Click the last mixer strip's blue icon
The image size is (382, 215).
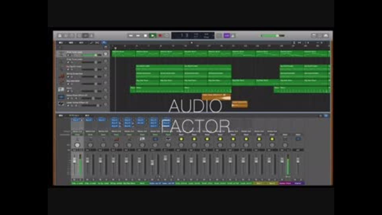298,139
